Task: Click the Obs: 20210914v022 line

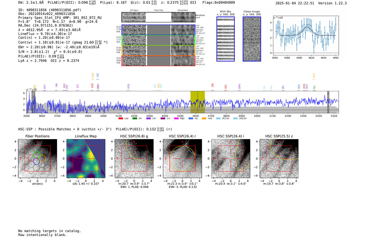Action: pos(47,14)
